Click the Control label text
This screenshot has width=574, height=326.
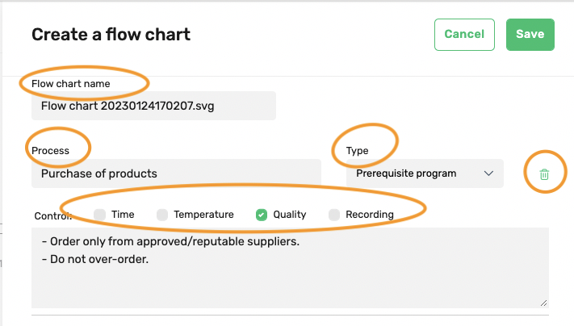[x=53, y=216]
